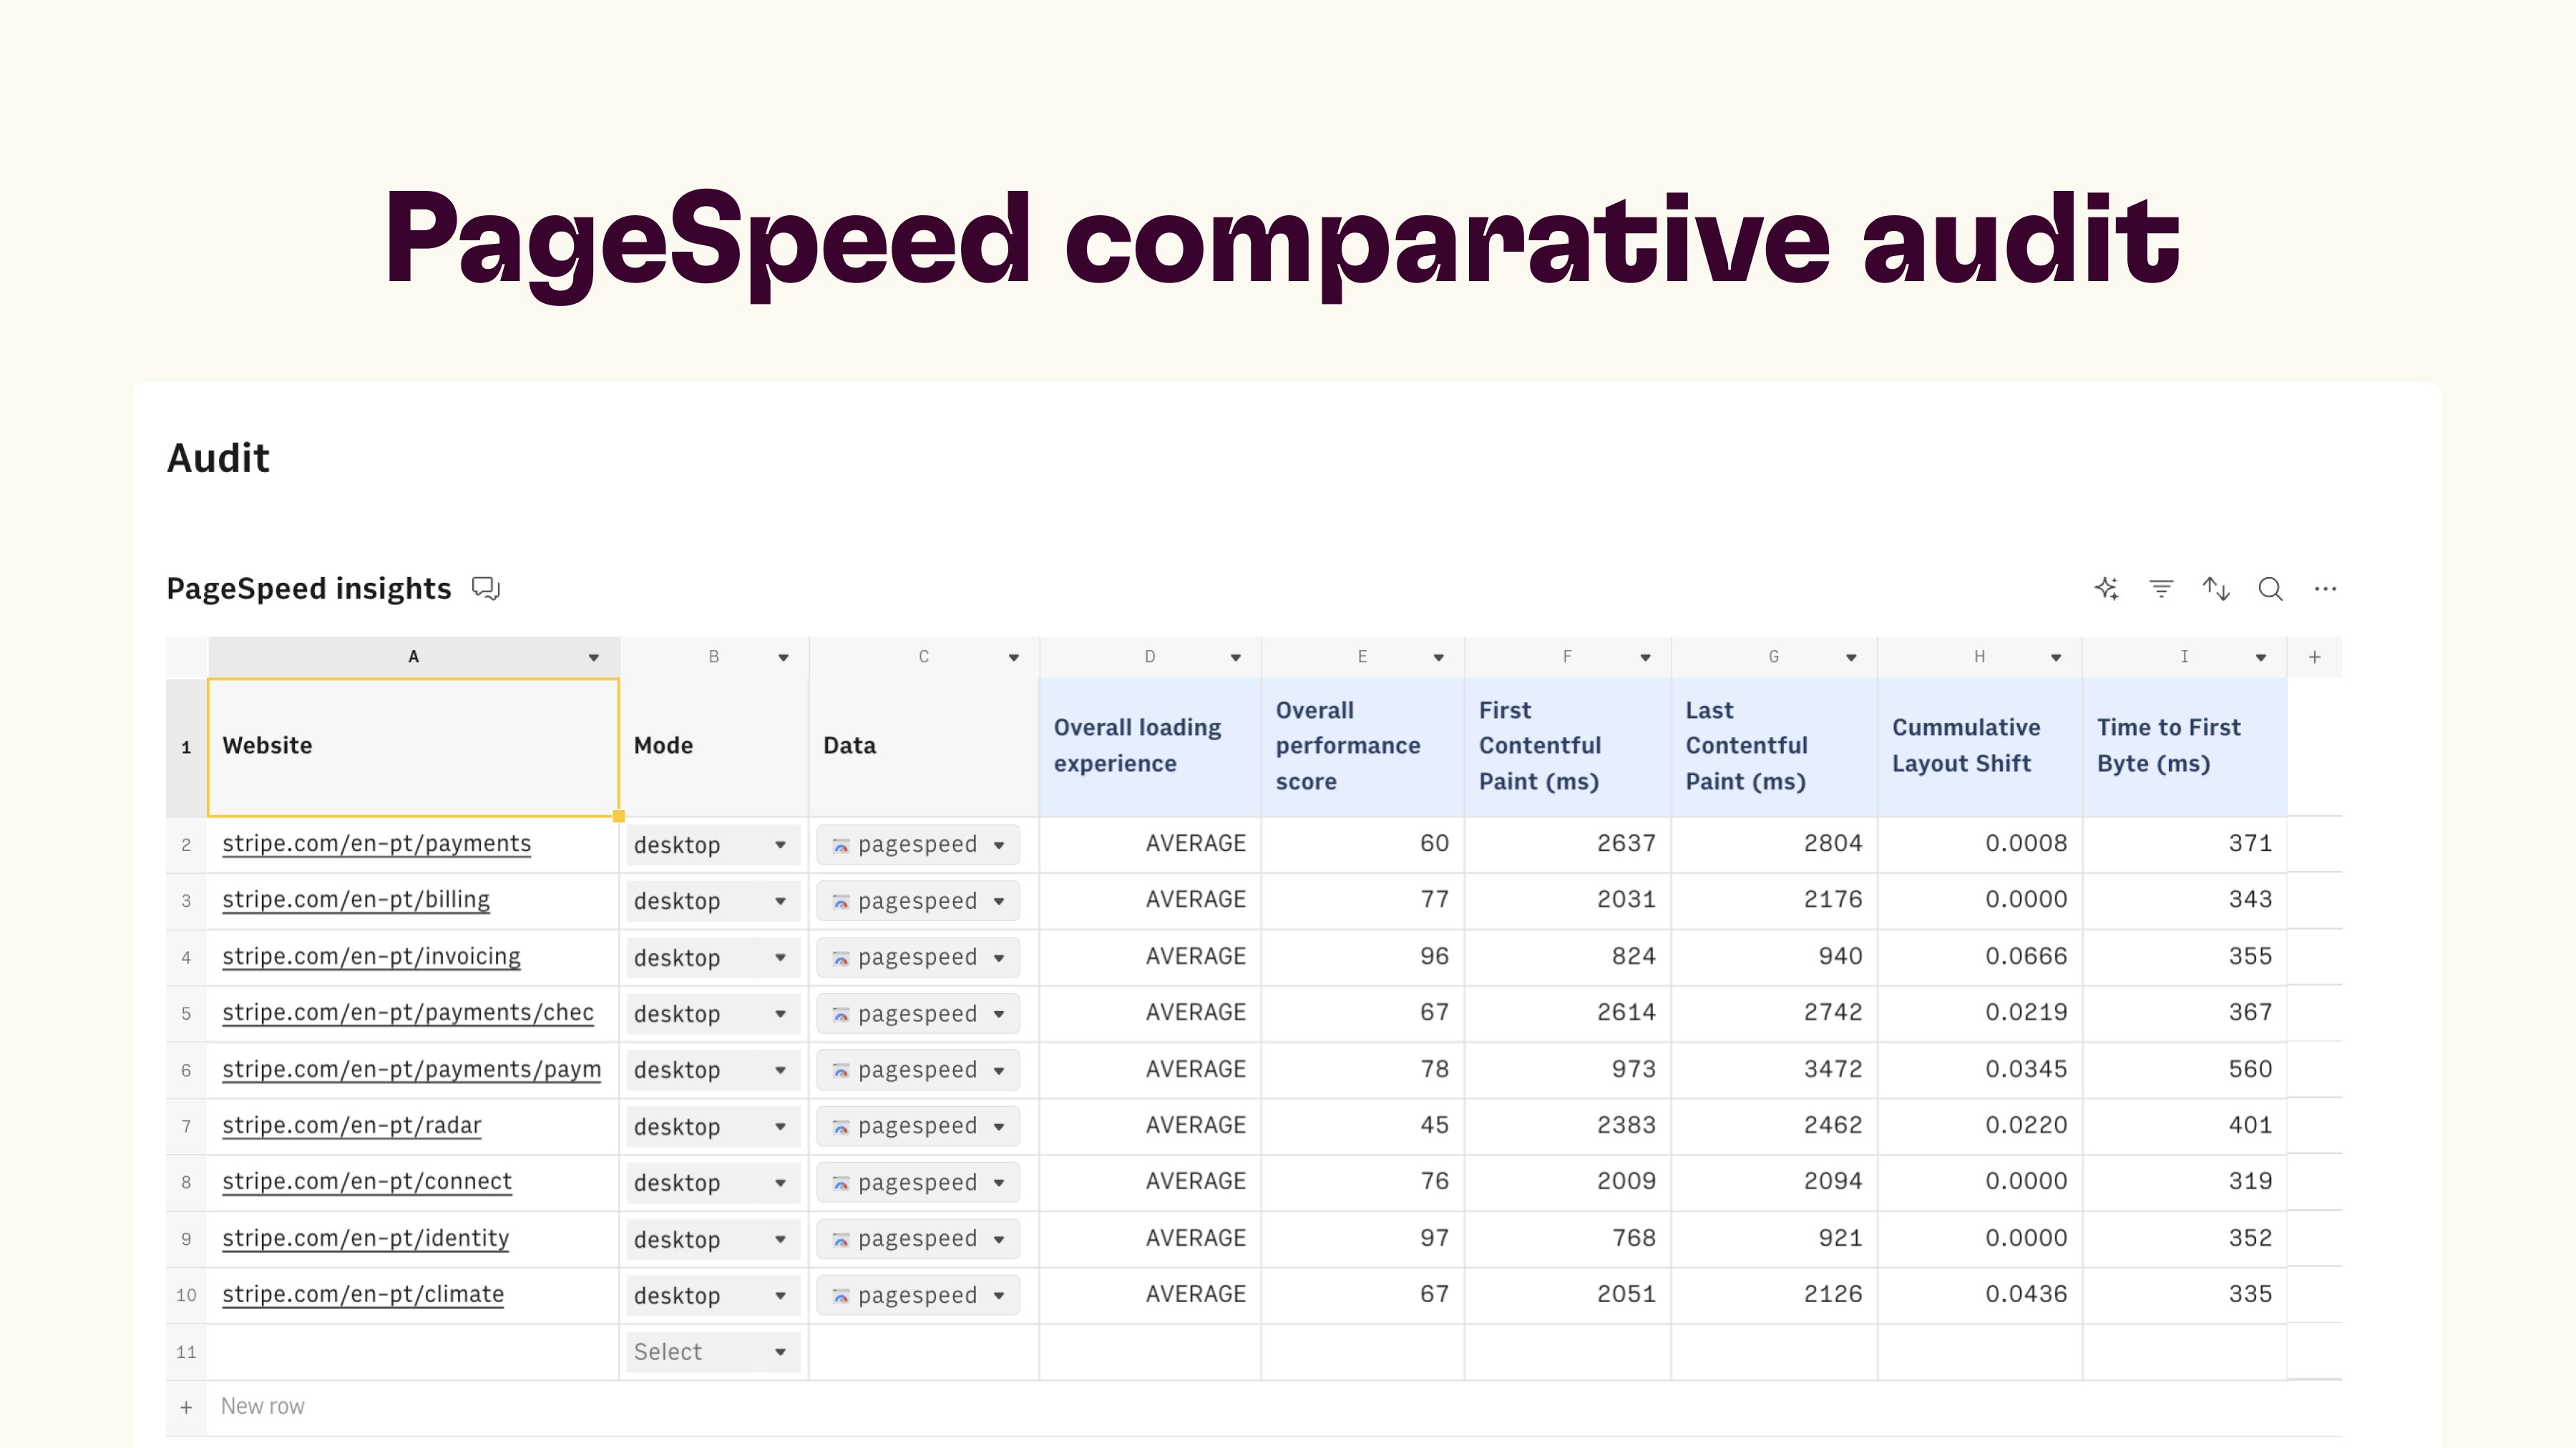This screenshot has height=1448, width=2576.
Task: Select row number 7 header
Action: click(x=186, y=1126)
